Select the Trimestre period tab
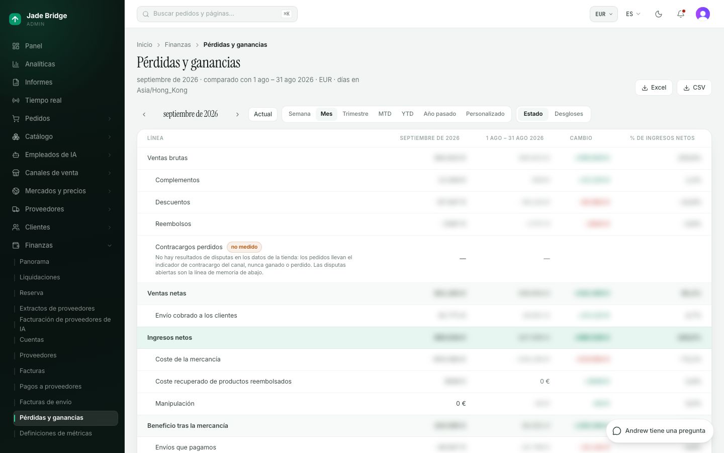Viewport: 724px width, 453px height. [x=355, y=114]
